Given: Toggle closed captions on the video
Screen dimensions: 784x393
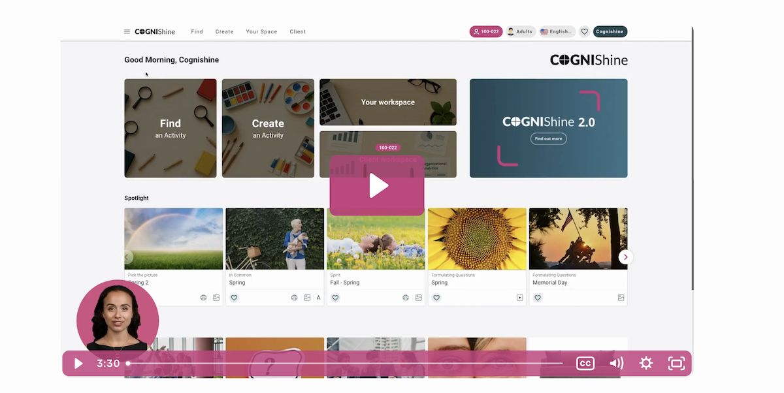Looking at the screenshot, I should point(585,364).
